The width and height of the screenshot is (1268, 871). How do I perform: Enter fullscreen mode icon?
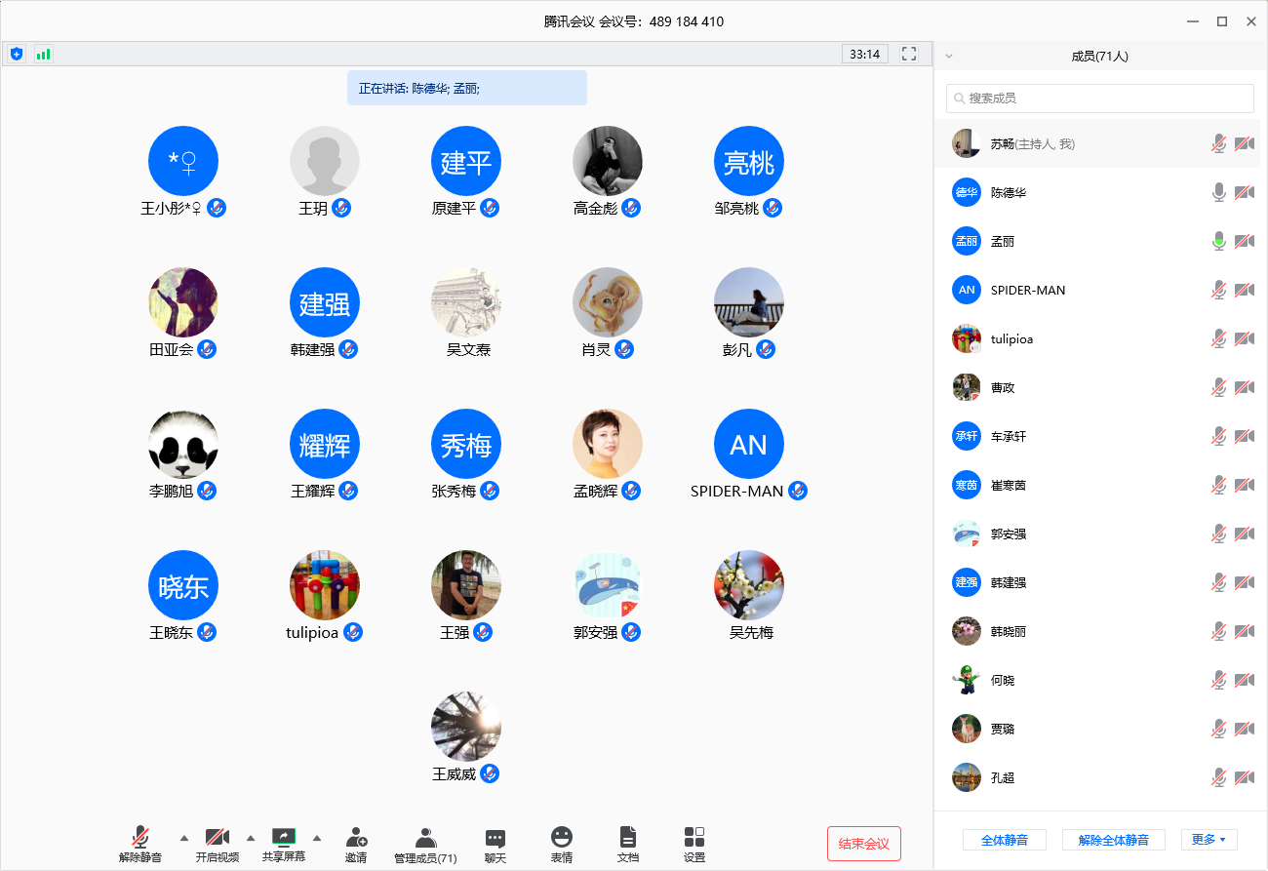pos(909,54)
